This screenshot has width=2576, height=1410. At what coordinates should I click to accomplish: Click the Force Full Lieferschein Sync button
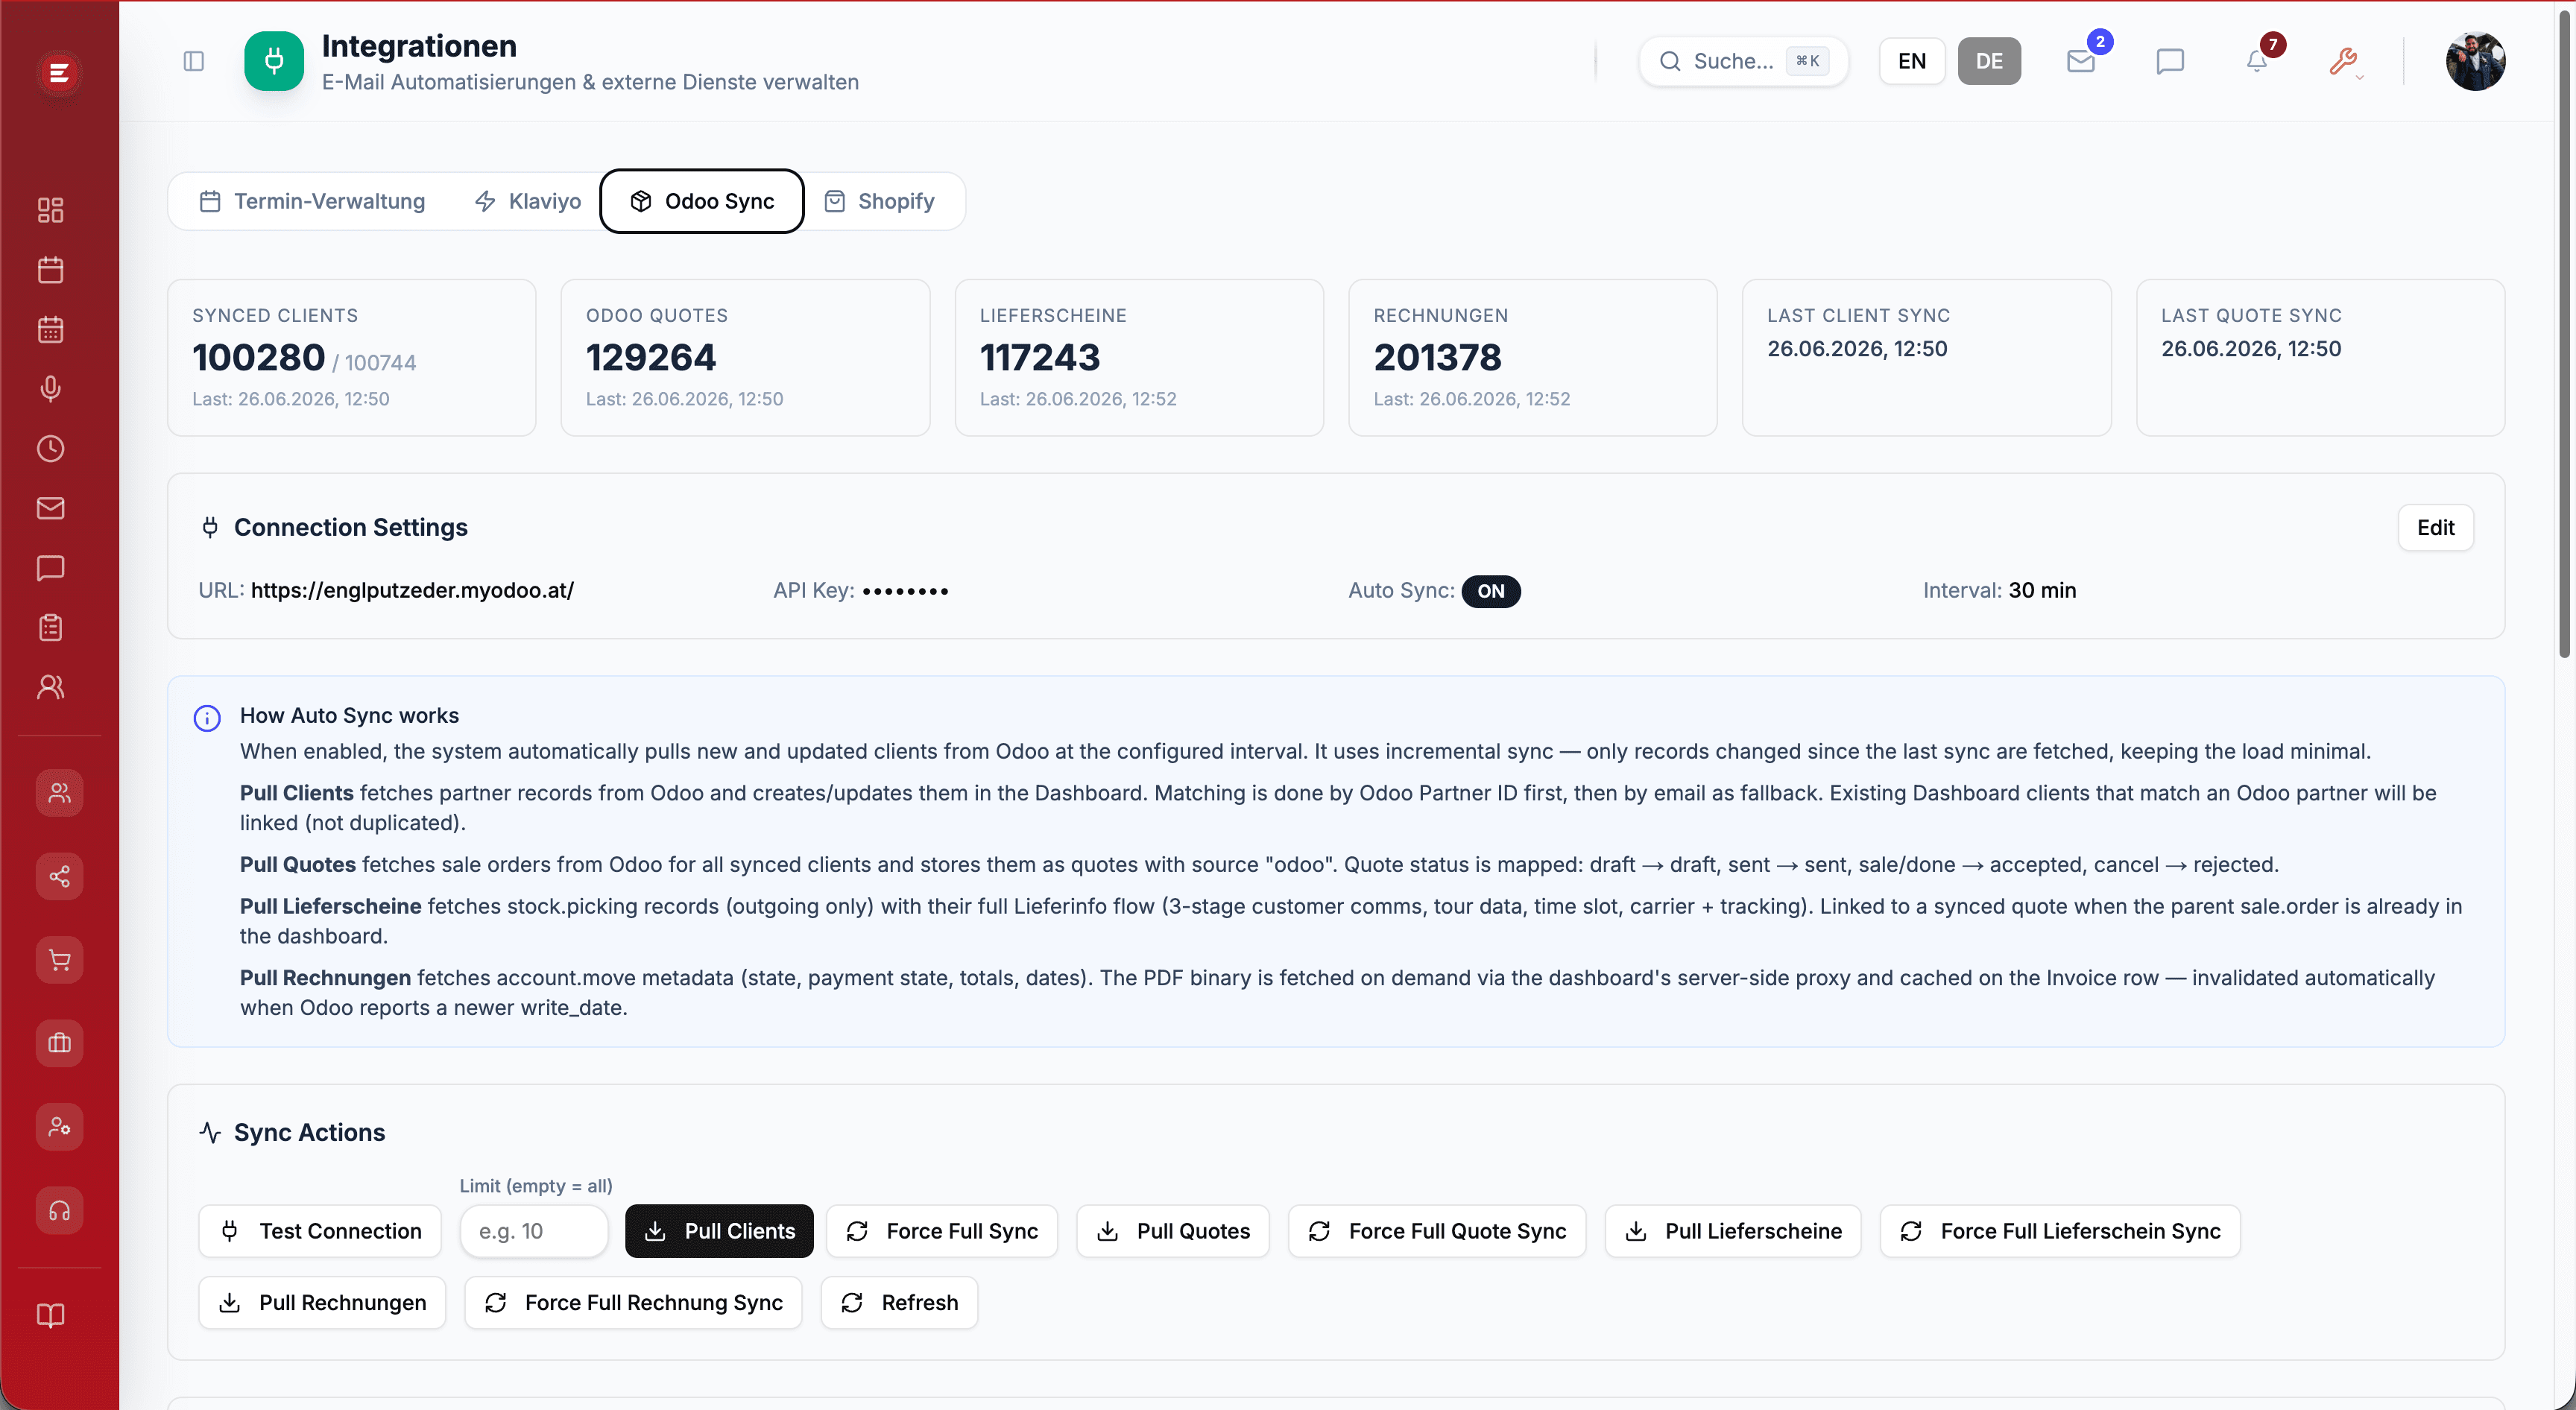2060,1231
